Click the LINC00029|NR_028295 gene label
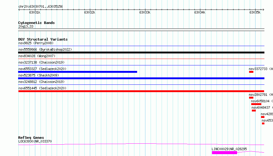This screenshot has height=156, width=273. click(229, 149)
